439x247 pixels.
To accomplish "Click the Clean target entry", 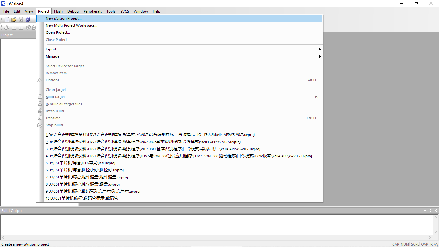I will pyautogui.click(x=179, y=90).
